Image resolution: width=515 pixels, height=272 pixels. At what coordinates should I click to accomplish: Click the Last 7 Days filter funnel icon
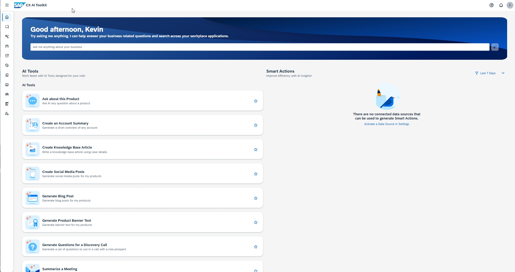coord(477,73)
